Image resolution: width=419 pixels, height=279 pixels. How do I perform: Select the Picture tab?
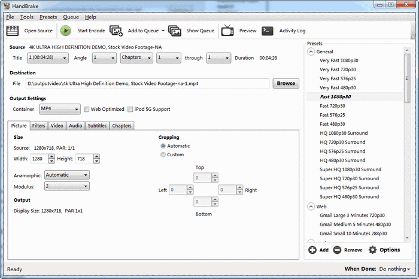[x=19, y=125]
